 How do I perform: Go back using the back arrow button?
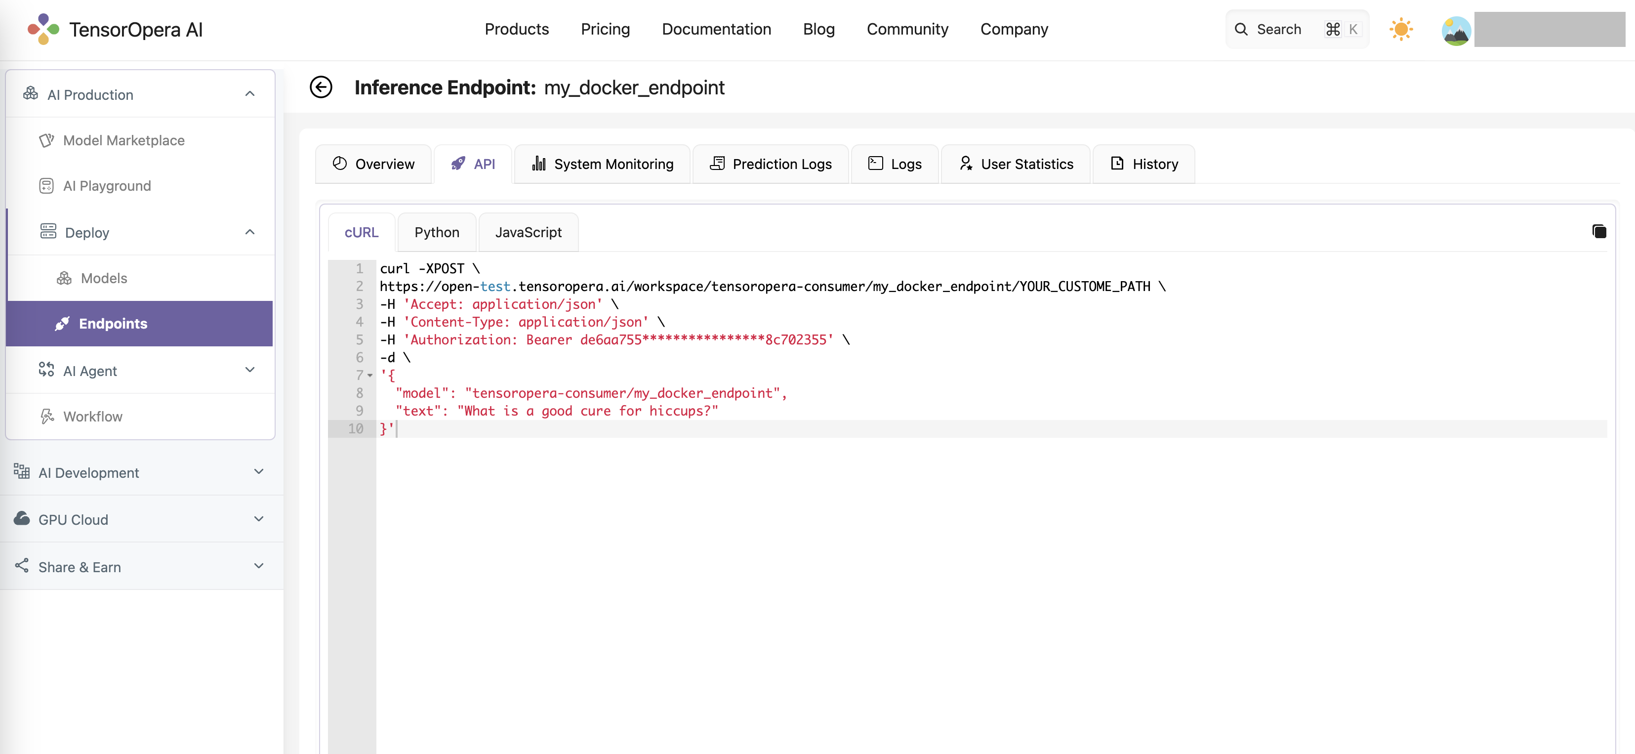click(x=321, y=86)
